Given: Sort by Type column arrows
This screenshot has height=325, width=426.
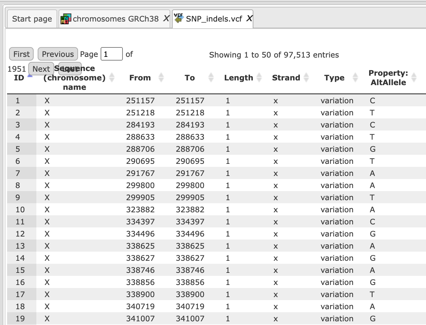Looking at the screenshot, I should pyautogui.click(x=355, y=77).
